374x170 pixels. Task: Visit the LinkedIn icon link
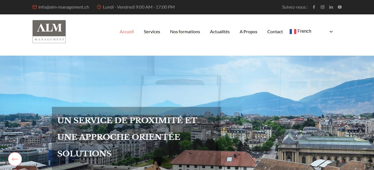[x=331, y=7]
